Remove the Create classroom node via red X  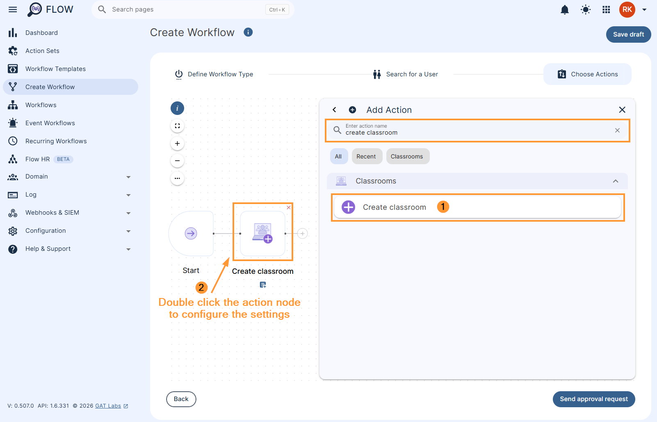pos(289,207)
